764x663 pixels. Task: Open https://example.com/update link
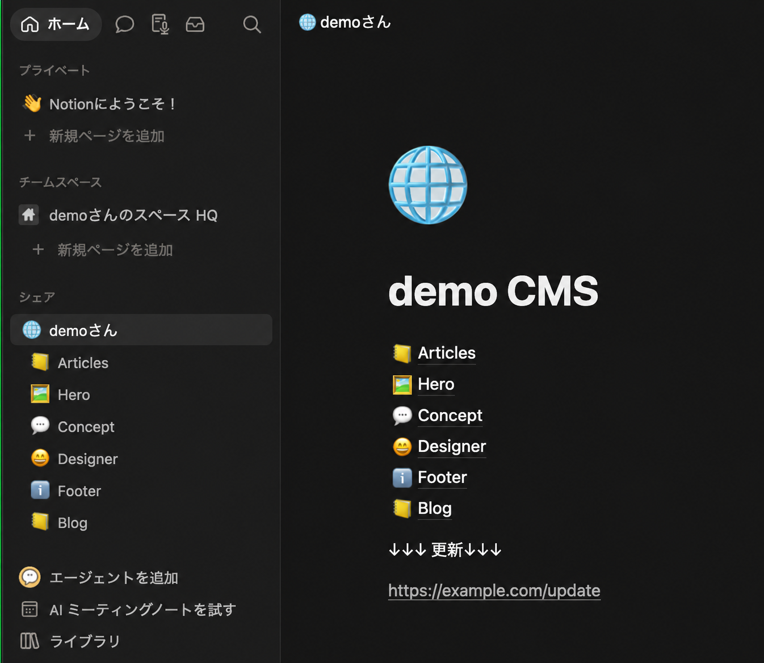[494, 590]
